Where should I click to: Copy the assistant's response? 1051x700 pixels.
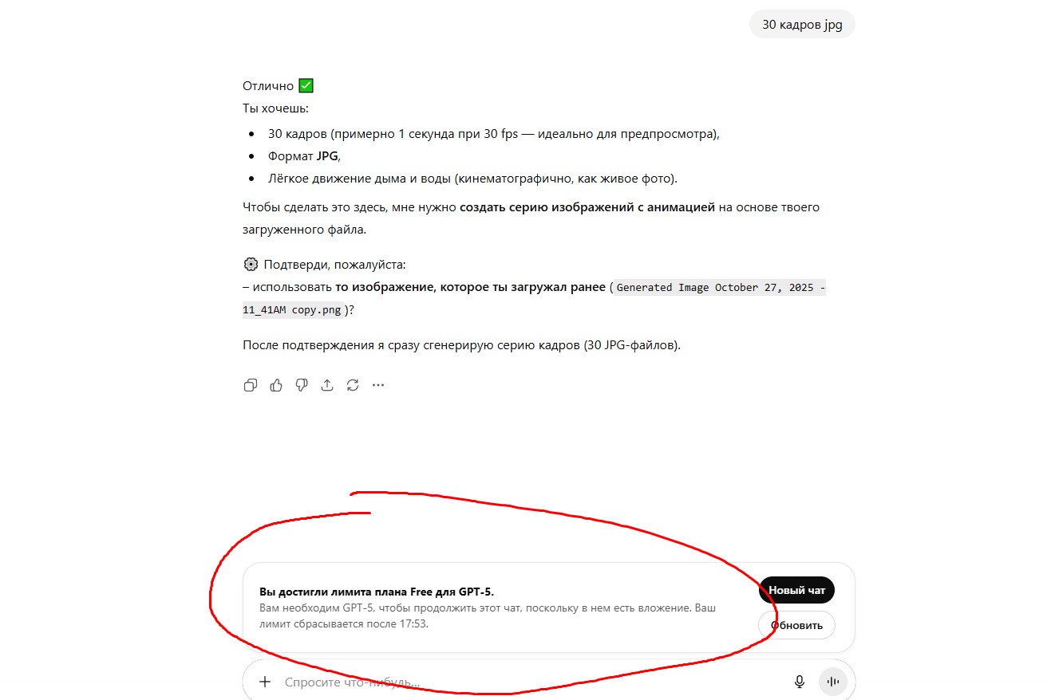point(251,385)
